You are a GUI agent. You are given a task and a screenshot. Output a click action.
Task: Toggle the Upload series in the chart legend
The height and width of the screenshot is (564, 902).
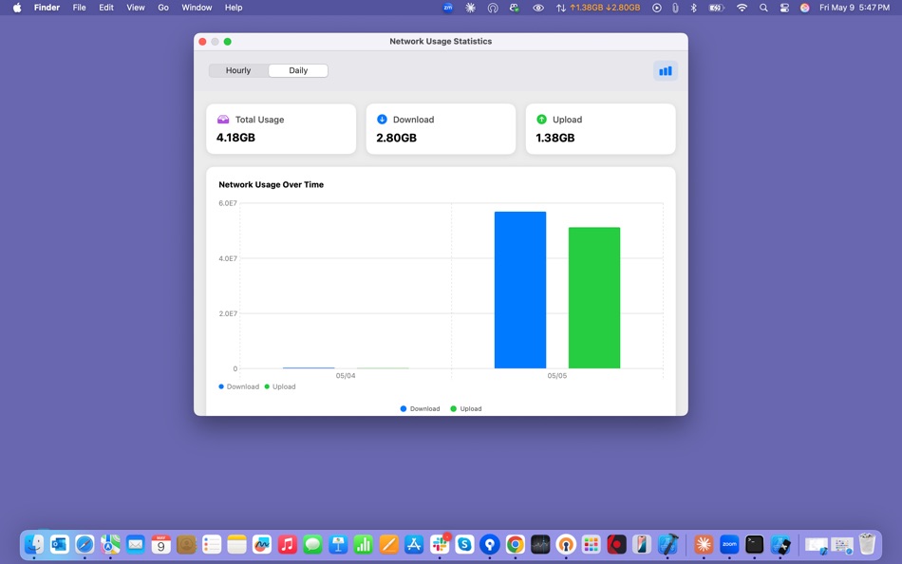coord(280,386)
